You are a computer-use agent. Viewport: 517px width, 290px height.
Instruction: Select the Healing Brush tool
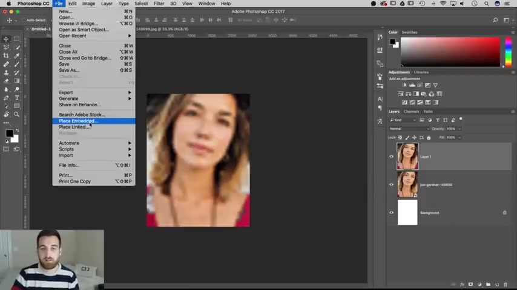click(x=6, y=64)
